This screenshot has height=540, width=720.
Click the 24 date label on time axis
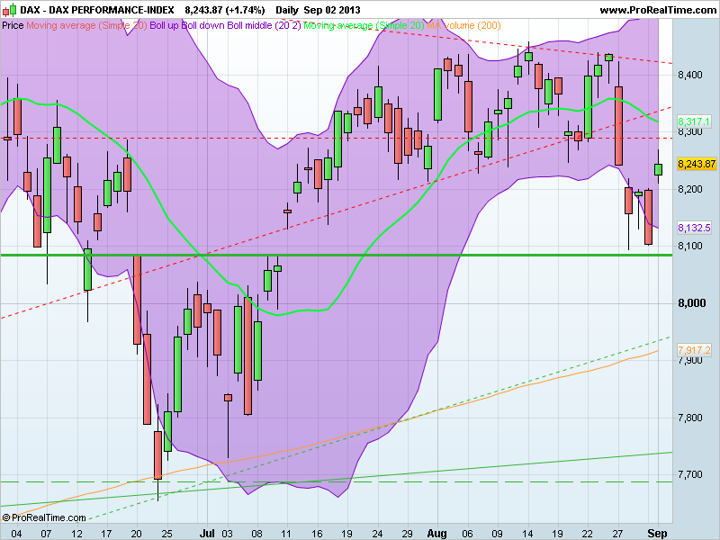377,534
